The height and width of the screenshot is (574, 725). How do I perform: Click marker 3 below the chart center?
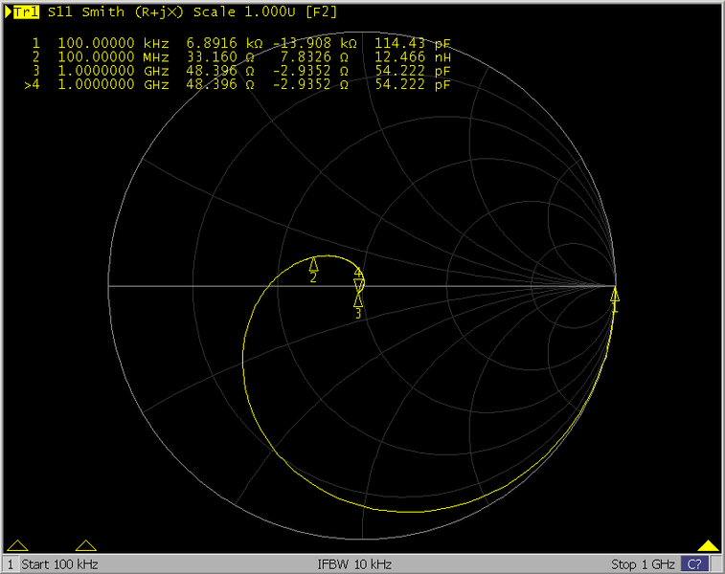click(x=358, y=301)
